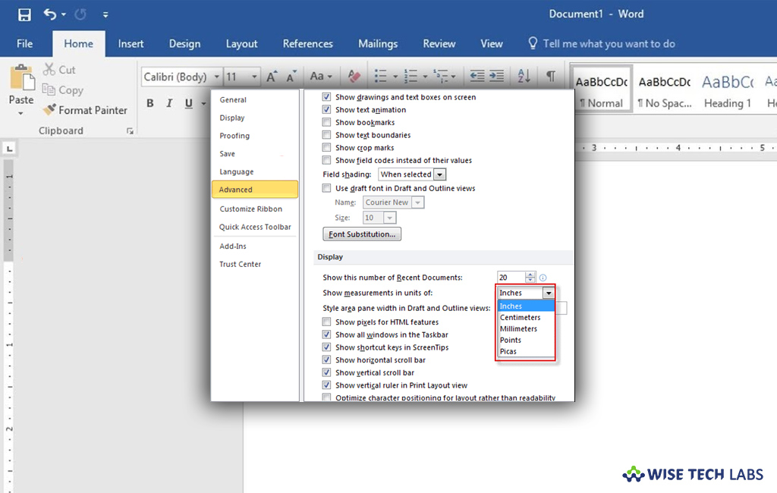777x493 pixels.
Task: Open the Review tab
Action: point(439,44)
